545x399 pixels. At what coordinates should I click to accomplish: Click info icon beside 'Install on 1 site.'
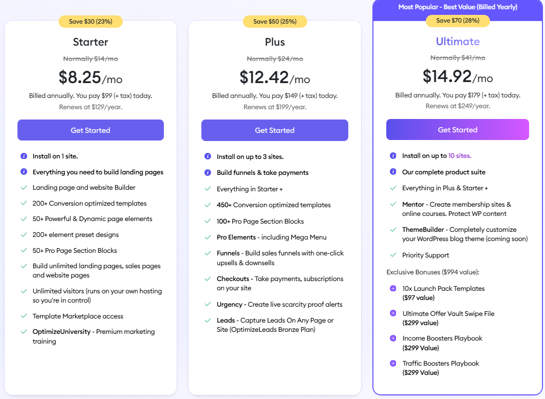tap(24, 156)
